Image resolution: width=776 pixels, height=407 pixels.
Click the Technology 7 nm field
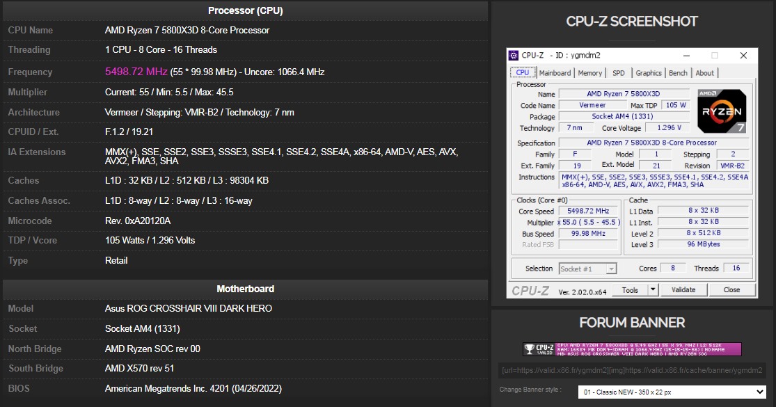575,128
